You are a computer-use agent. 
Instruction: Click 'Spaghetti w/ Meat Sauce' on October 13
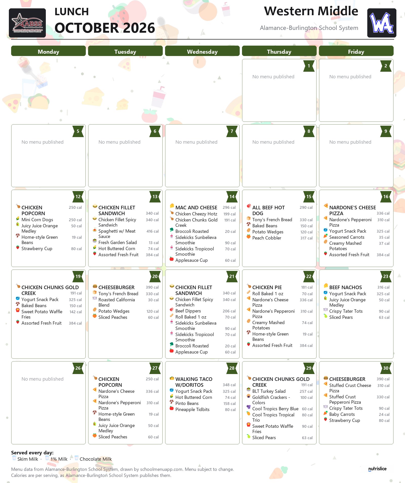[117, 234]
